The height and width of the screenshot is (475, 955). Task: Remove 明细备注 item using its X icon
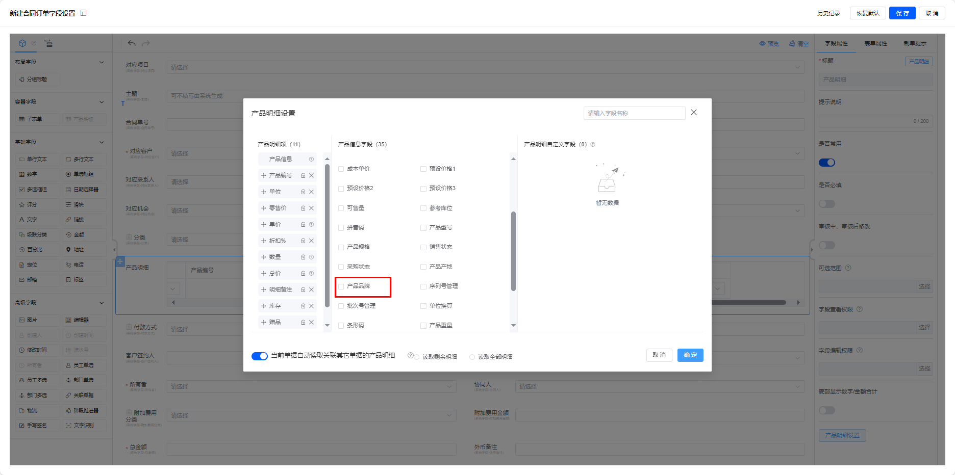311,289
